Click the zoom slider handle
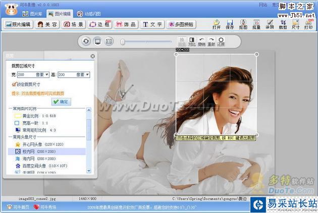The height and width of the screenshot is (213, 318). point(123,42)
